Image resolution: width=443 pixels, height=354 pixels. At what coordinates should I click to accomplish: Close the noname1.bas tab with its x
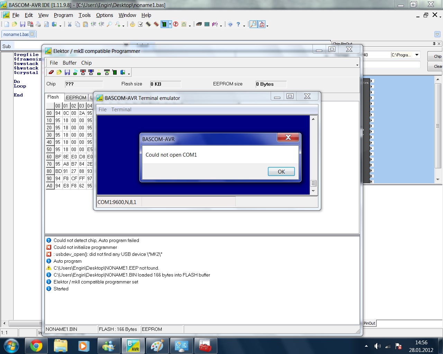click(32, 34)
